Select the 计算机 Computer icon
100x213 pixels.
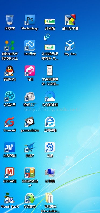50,173
